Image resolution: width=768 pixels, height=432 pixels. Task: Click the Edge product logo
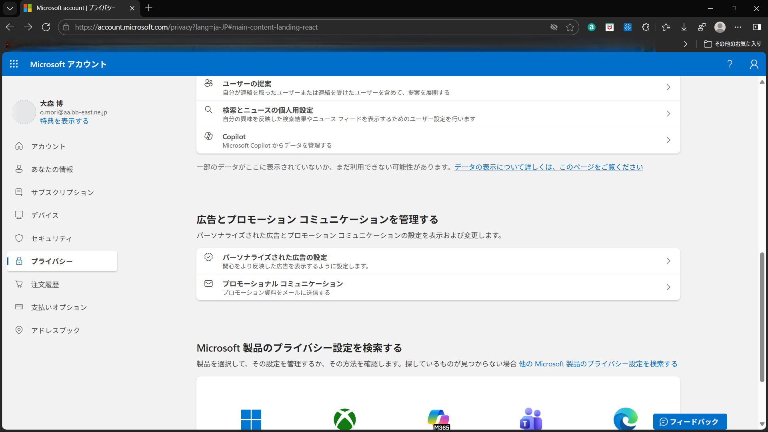tap(626, 419)
